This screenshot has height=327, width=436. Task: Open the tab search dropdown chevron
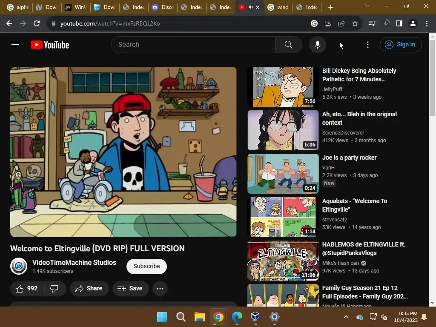click(x=367, y=6)
